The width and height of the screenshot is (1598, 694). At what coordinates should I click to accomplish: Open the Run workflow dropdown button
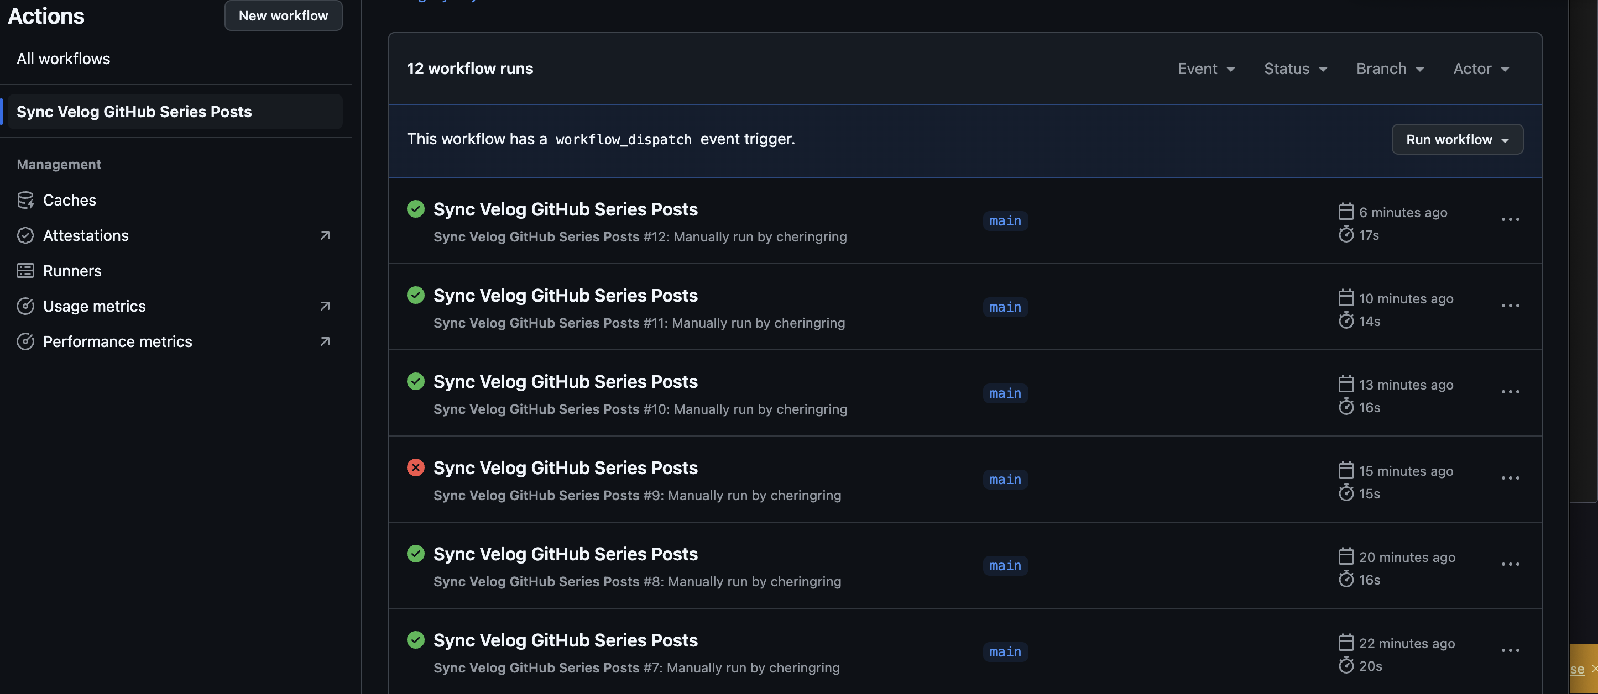[1456, 139]
